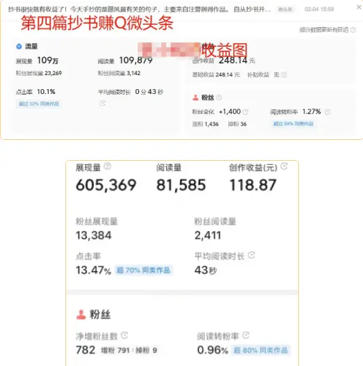Open article title starting 抄书很快就有收益了
The height and width of the screenshot is (366, 363).
pos(140,9)
